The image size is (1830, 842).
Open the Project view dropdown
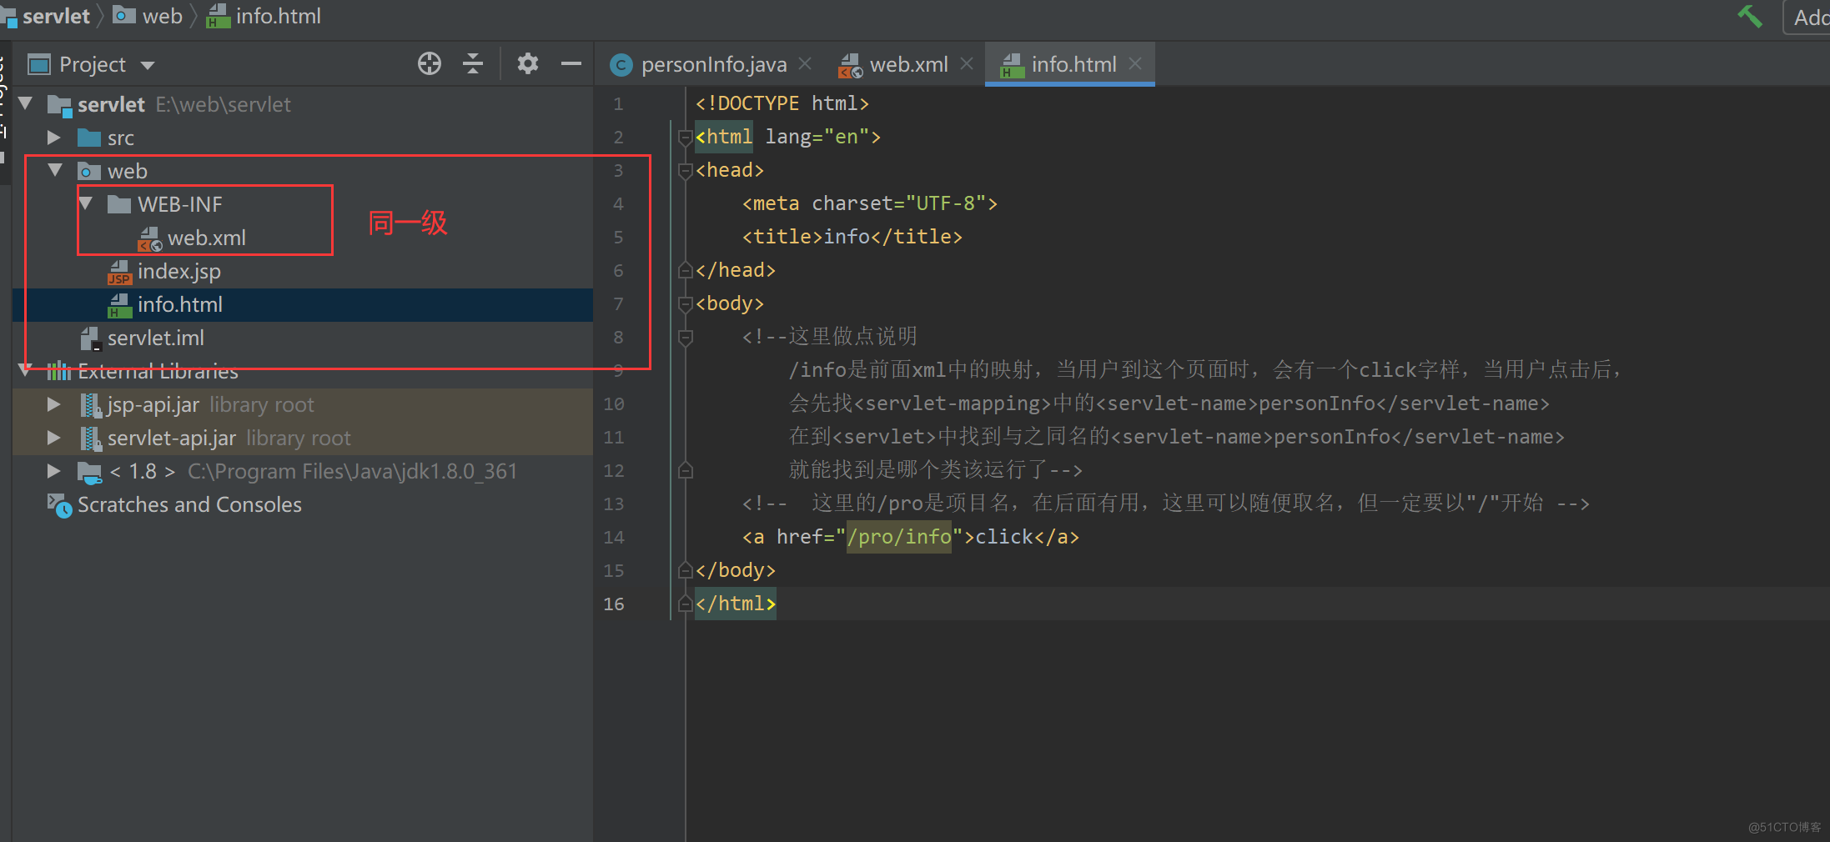click(148, 65)
